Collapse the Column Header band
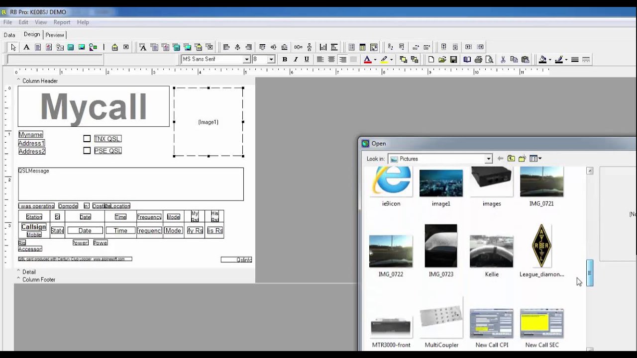 tap(18, 80)
